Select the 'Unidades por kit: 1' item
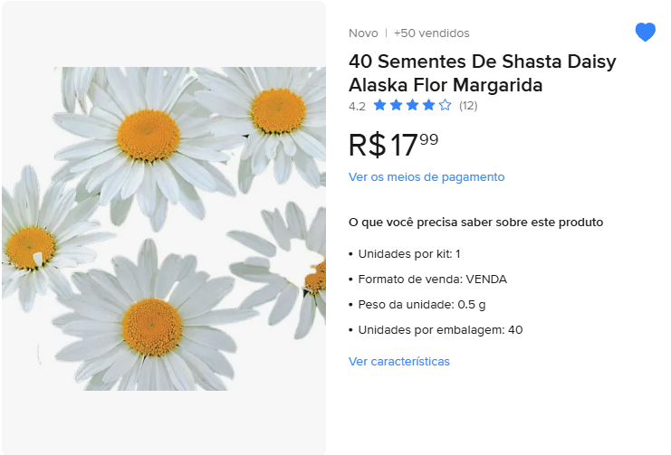 409,254
